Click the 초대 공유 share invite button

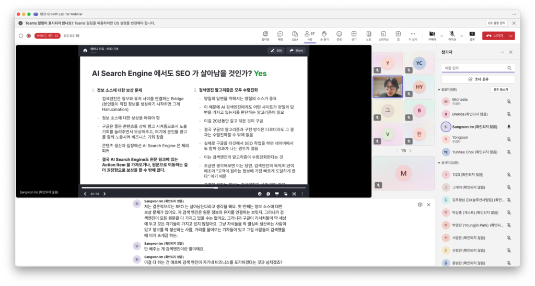[478, 79]
